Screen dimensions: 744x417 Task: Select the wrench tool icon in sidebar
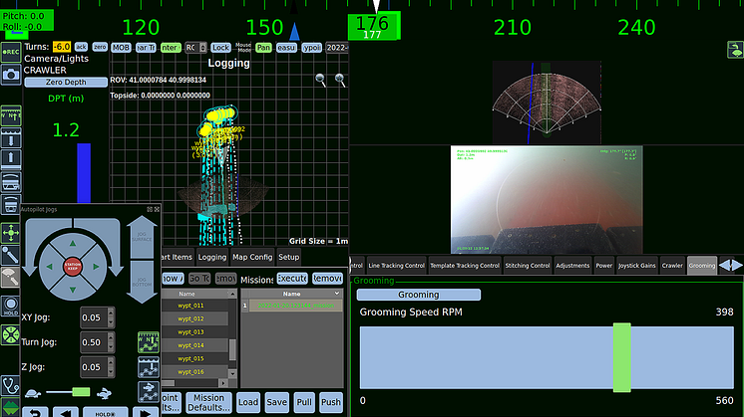10,255
